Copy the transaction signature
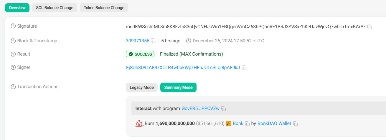The width and height of the screenshot is (386, 140). [x=370, y=27]
